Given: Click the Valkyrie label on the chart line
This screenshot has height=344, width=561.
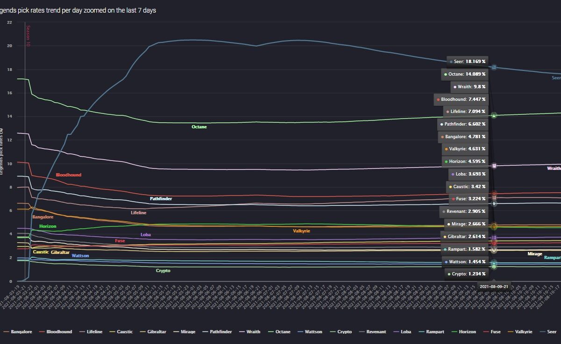Looking at the screenshot, I should 301,231.
